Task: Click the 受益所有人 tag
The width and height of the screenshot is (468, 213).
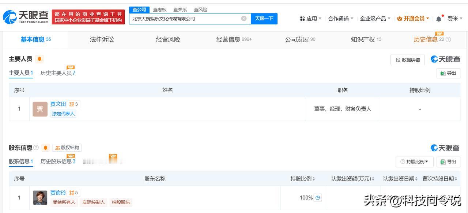Action: pos(64,202)
